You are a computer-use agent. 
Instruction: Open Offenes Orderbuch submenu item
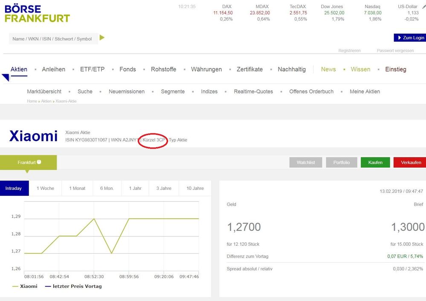[x=311, y=92]
